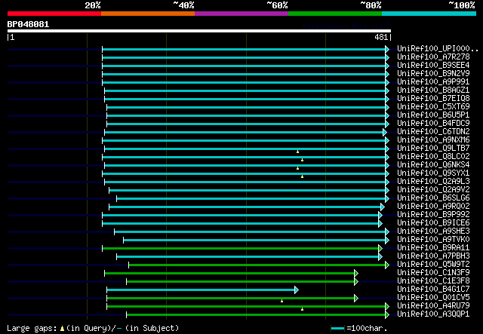
Task: Click the white BP048081 query sequence bar
Action: click(x=199, y=31)
